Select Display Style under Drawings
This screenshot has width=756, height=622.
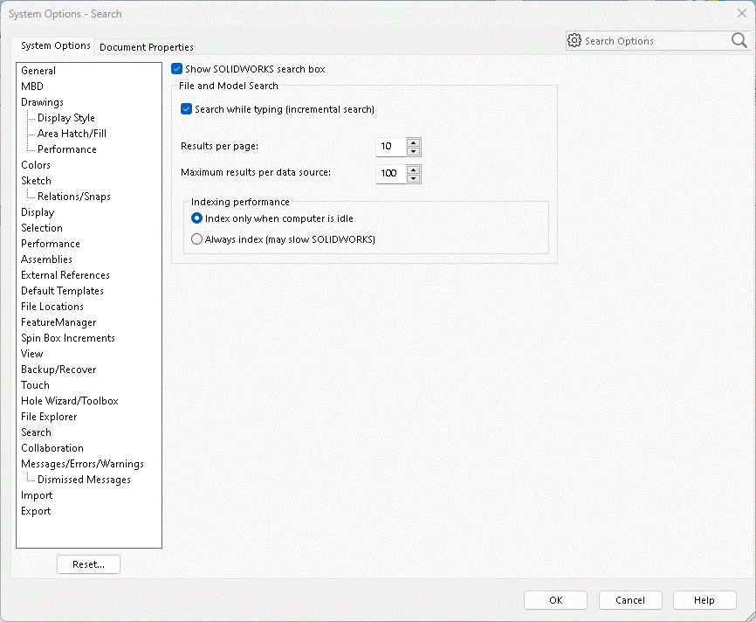pyautogui.click(x=66, y=118)
